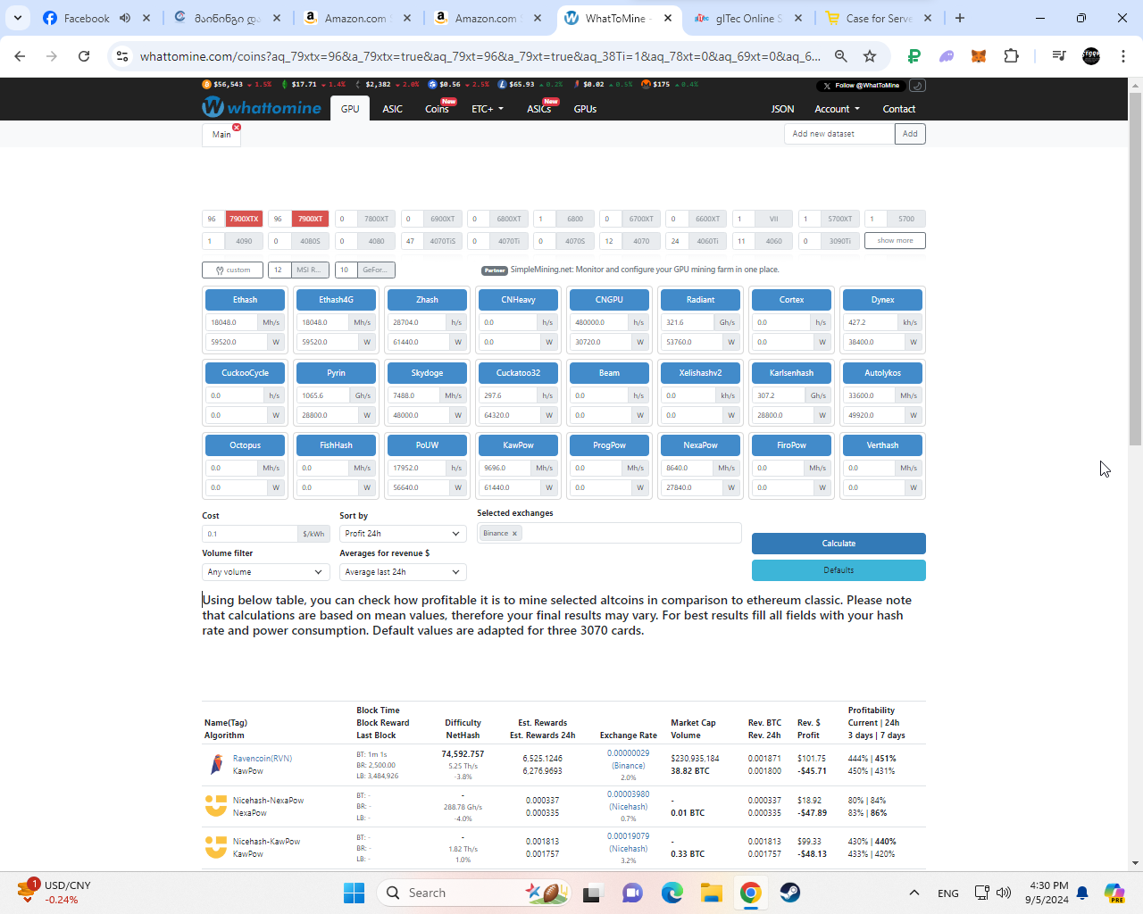This screenshot has height=914, width=1143.
Task: Click the WhatToMine logo
Action: pyautogui.click(x=262, y=108)
